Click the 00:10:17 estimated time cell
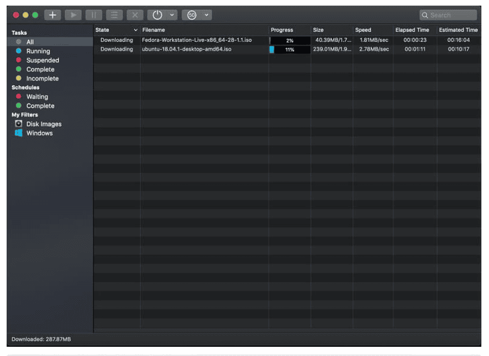The height and width of the screenshot is (356, 489). [x=458, y=49]
